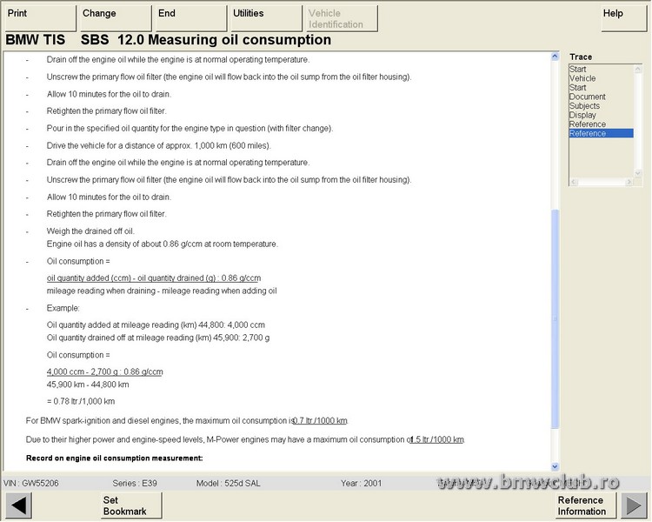This screenshot has width=652, height=522.
Task: Click the Trace list scroll-down arrow
Action: tap(640, 172)
